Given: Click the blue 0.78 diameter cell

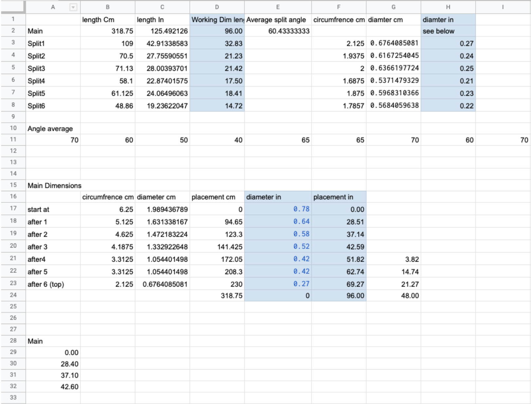Looking at the screenshot, I should (x=278, y=209).
